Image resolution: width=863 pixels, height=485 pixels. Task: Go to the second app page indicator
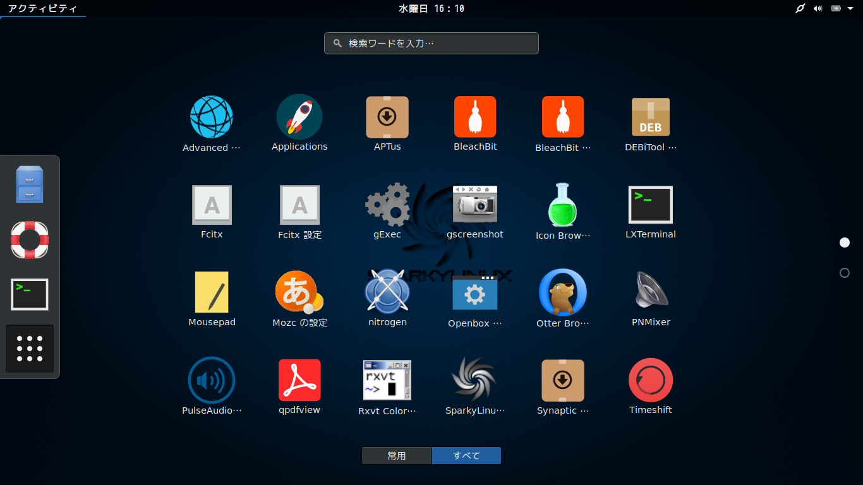click(x=845, y=273)
